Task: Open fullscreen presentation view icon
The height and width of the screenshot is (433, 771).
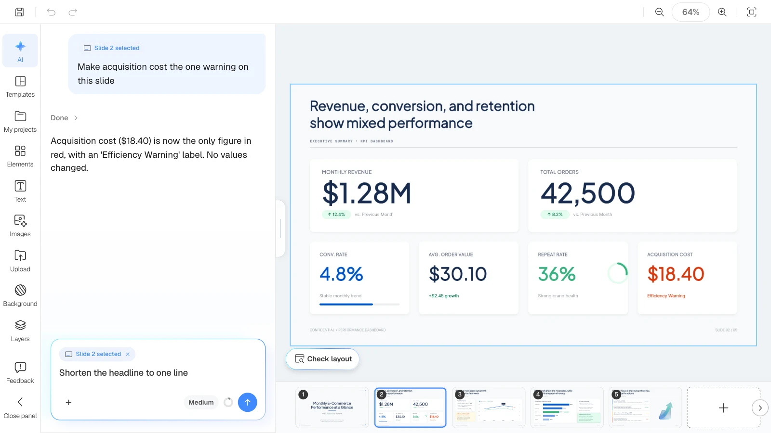Action: coord(751,12)
